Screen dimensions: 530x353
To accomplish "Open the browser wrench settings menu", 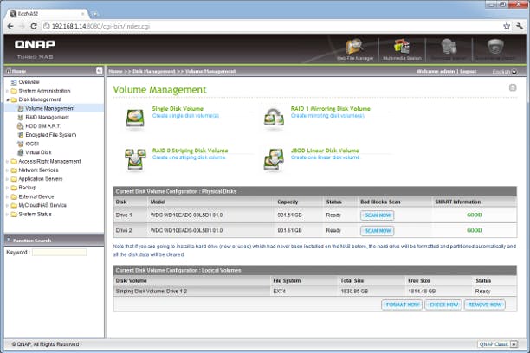I will (x=520, y=26).
